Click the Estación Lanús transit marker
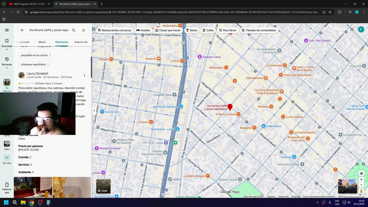The height and width of the screenshot is (207, 368). pyautogui.click(x=200, y=57)
